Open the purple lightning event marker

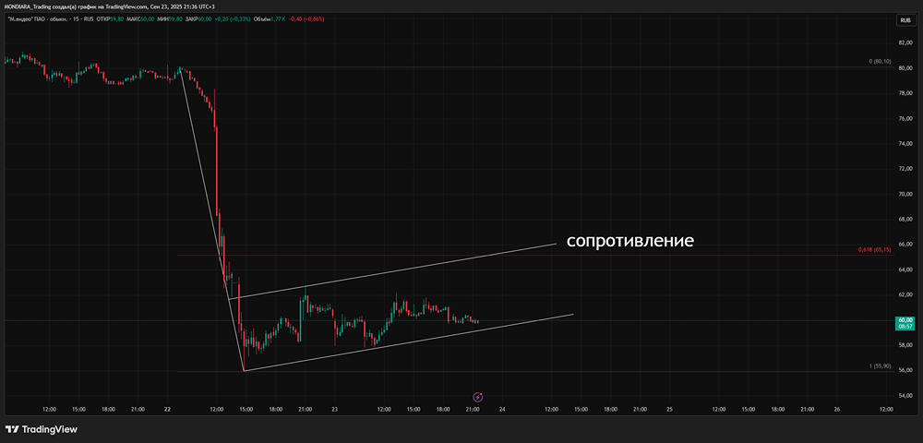click(478, 397)
